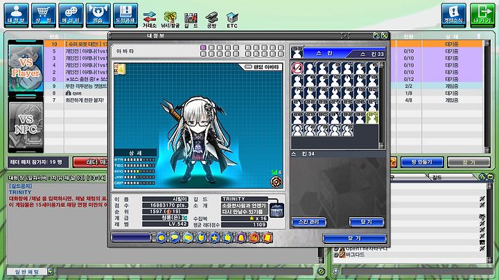Image resolution: width=499 pixels, height=280 pixels.
Task: Click the 방 만들기 create room button
Action: point(422,162)
